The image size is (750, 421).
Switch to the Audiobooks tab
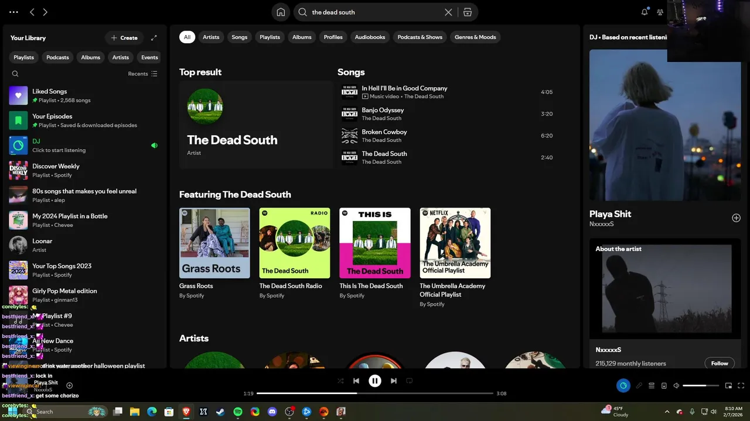(x=370, y=37)
